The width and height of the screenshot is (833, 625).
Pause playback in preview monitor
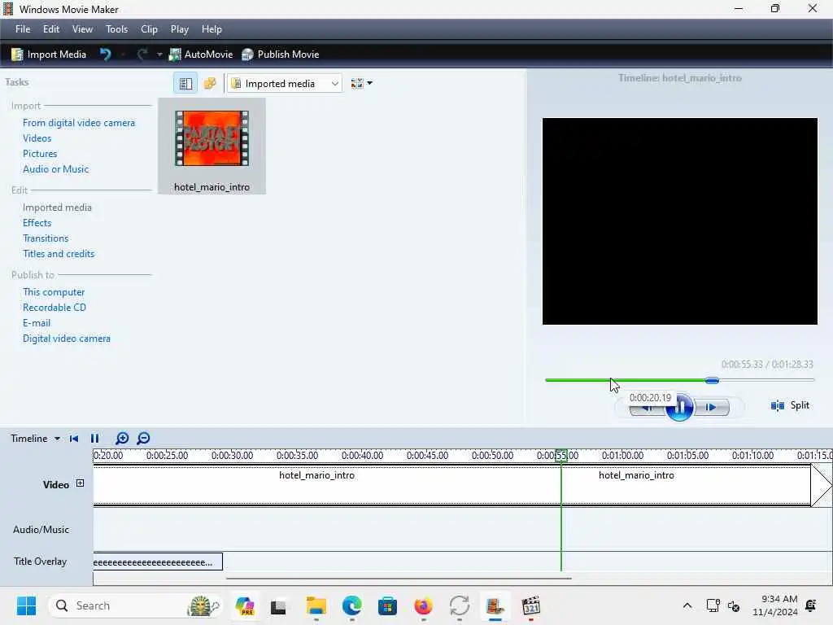679,407
